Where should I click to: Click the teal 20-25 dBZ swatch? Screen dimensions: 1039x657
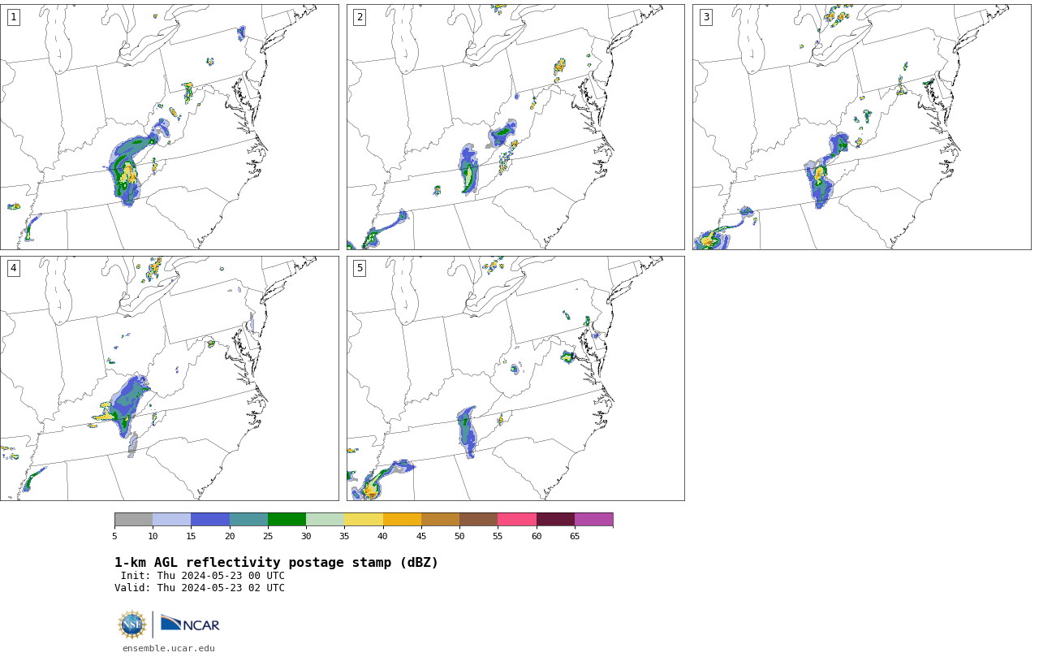tap(248, 520)
